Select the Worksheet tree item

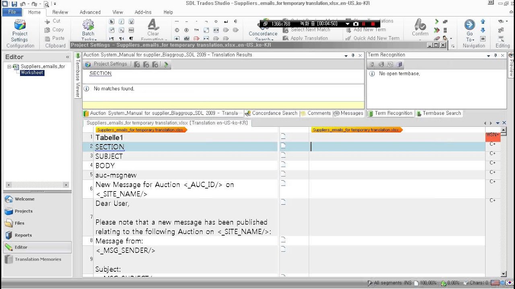(32, 73)
